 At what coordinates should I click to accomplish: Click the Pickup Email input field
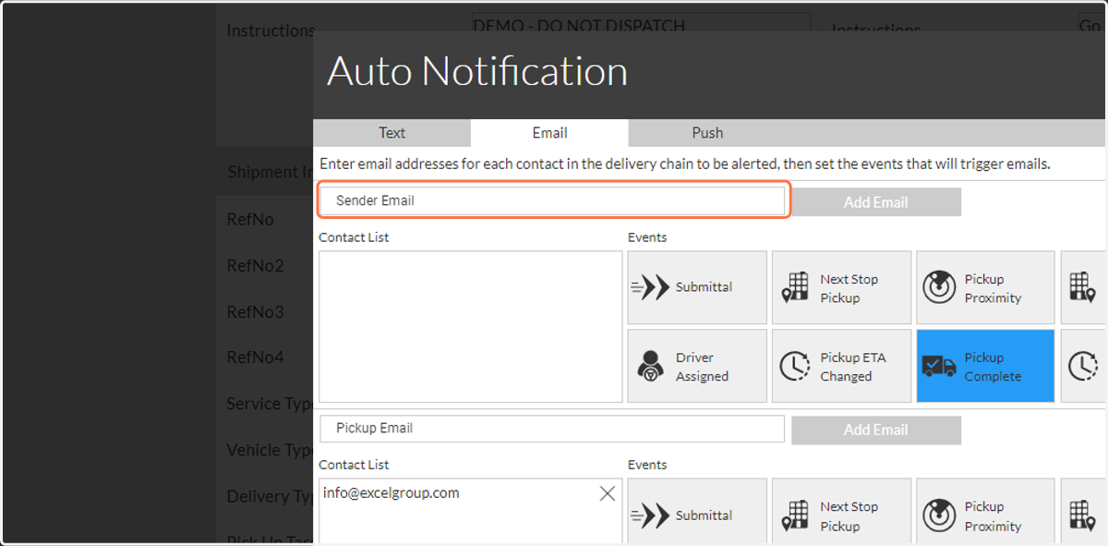(552, 429)
